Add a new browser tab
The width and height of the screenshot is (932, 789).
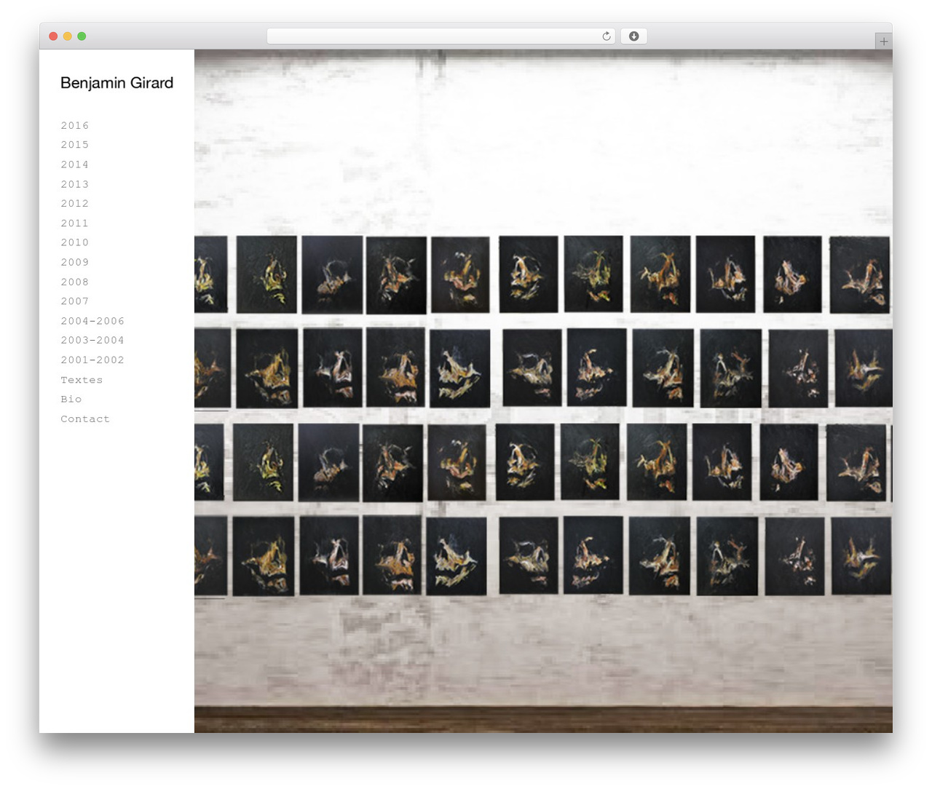point(883,41)
